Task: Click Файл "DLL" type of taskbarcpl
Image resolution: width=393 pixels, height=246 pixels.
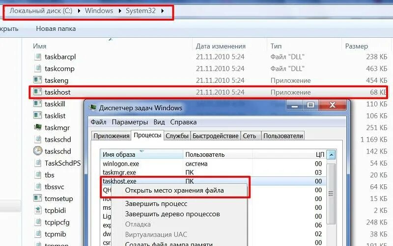Action: click(x=287, y=57)
